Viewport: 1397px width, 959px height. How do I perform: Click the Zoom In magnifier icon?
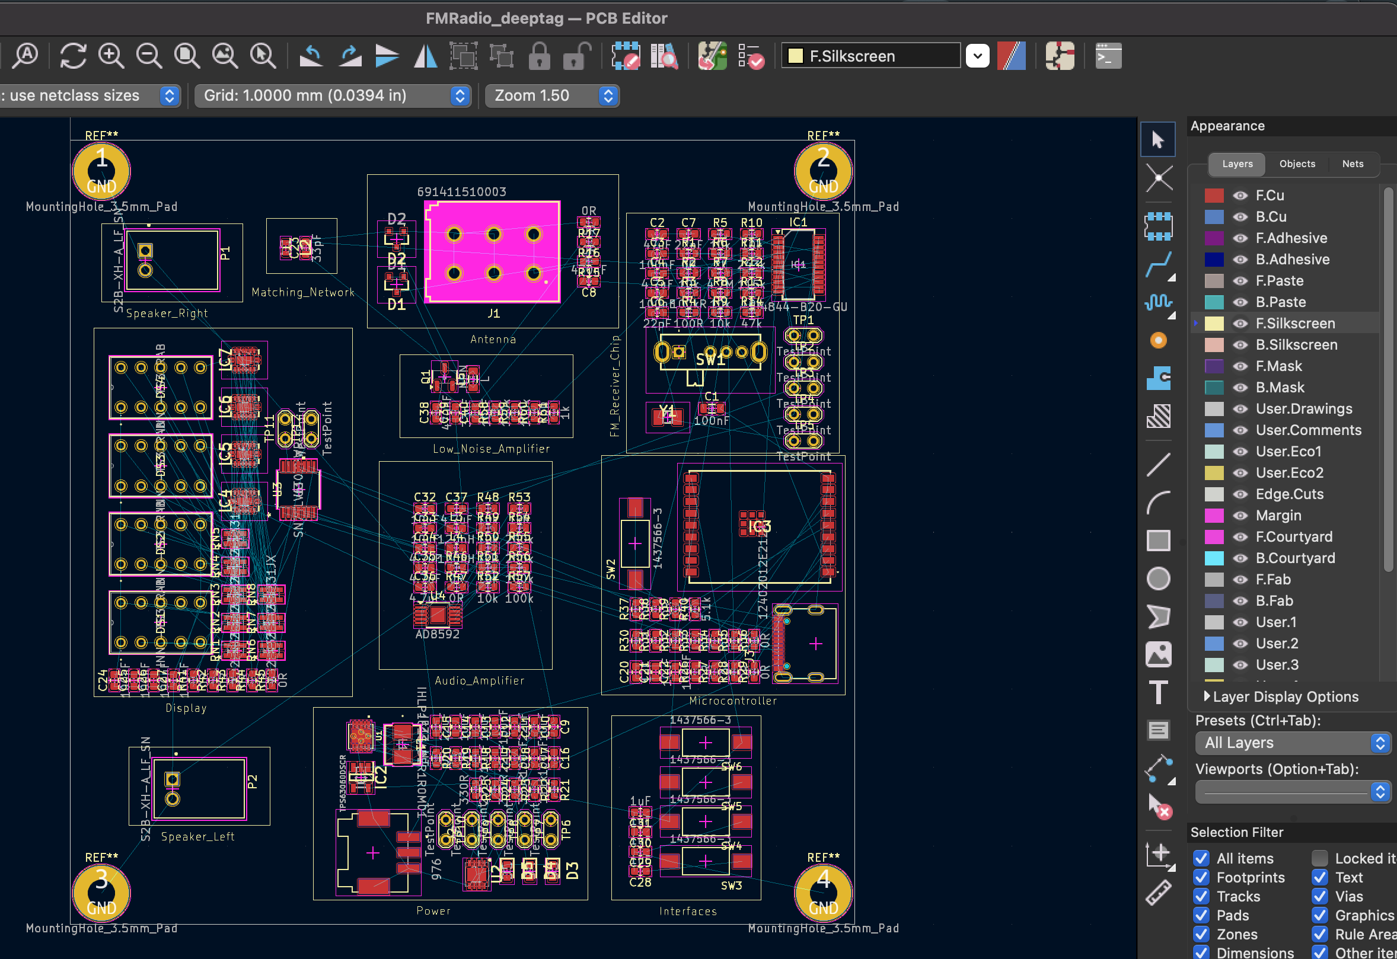click(x=111, y=56)
